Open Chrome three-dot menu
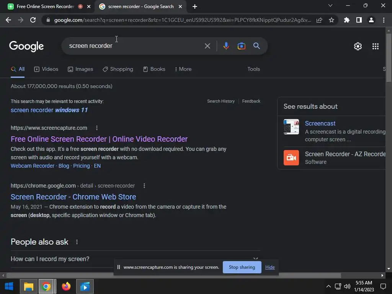Image resolution: width=392 pixels, height=294 pixels. [384, 20]
